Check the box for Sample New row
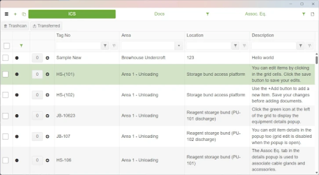Screen dimensions: 319x175 pyautogui.click(x=6, y=58)
